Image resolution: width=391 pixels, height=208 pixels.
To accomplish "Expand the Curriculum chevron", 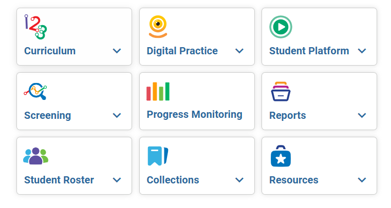I will coord(117,51).
